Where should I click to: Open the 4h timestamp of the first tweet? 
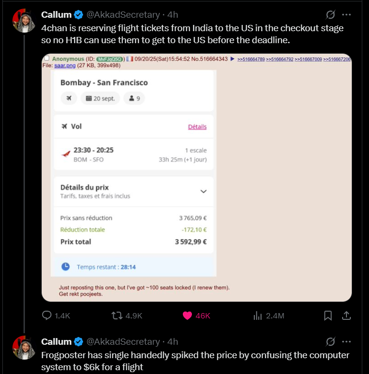[x=172, y=15]
